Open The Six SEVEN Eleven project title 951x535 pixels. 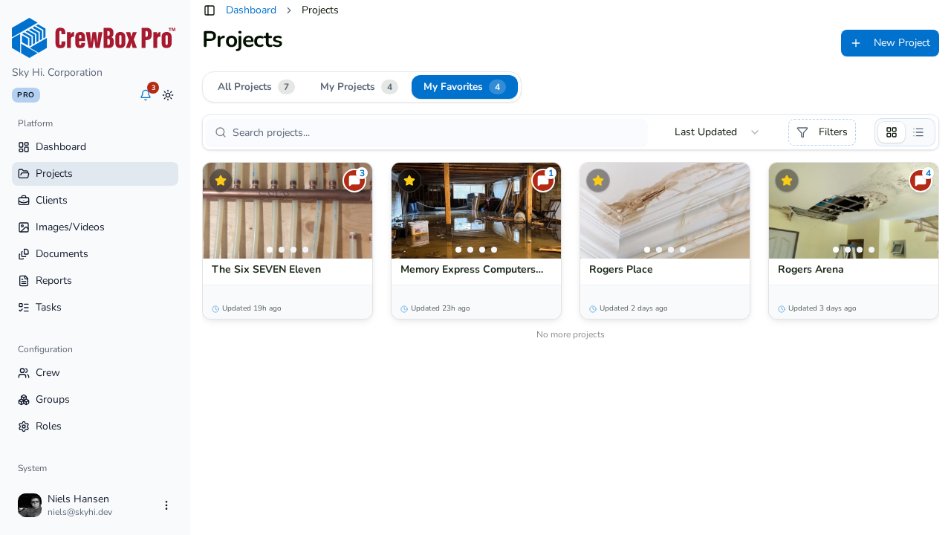click(266, 270)
